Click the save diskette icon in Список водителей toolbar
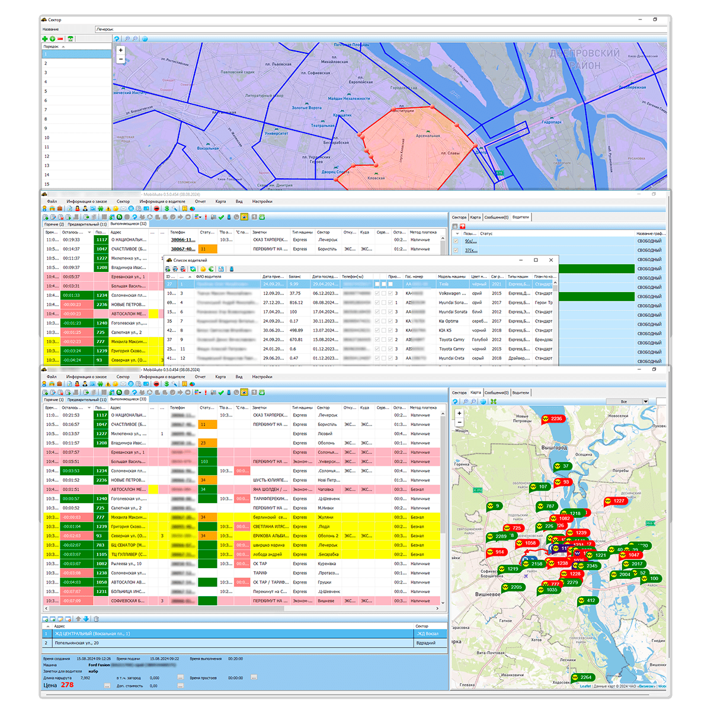 point(221,269)
